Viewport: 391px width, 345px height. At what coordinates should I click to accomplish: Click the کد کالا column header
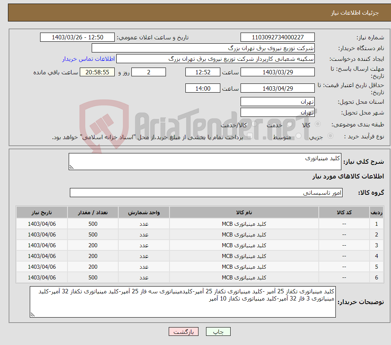344,212
